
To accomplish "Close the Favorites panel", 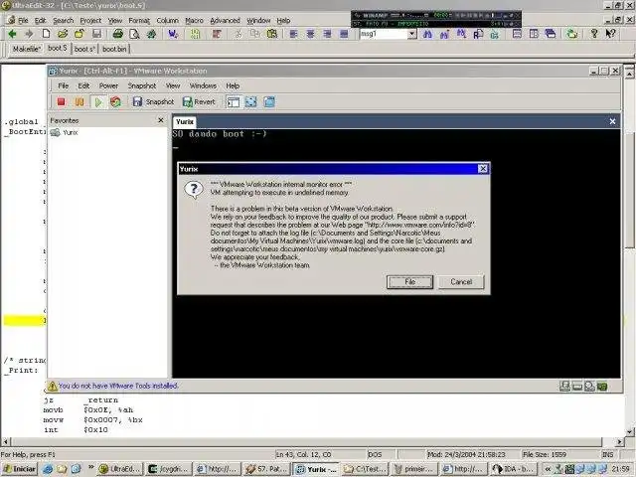I will point(161,120).
